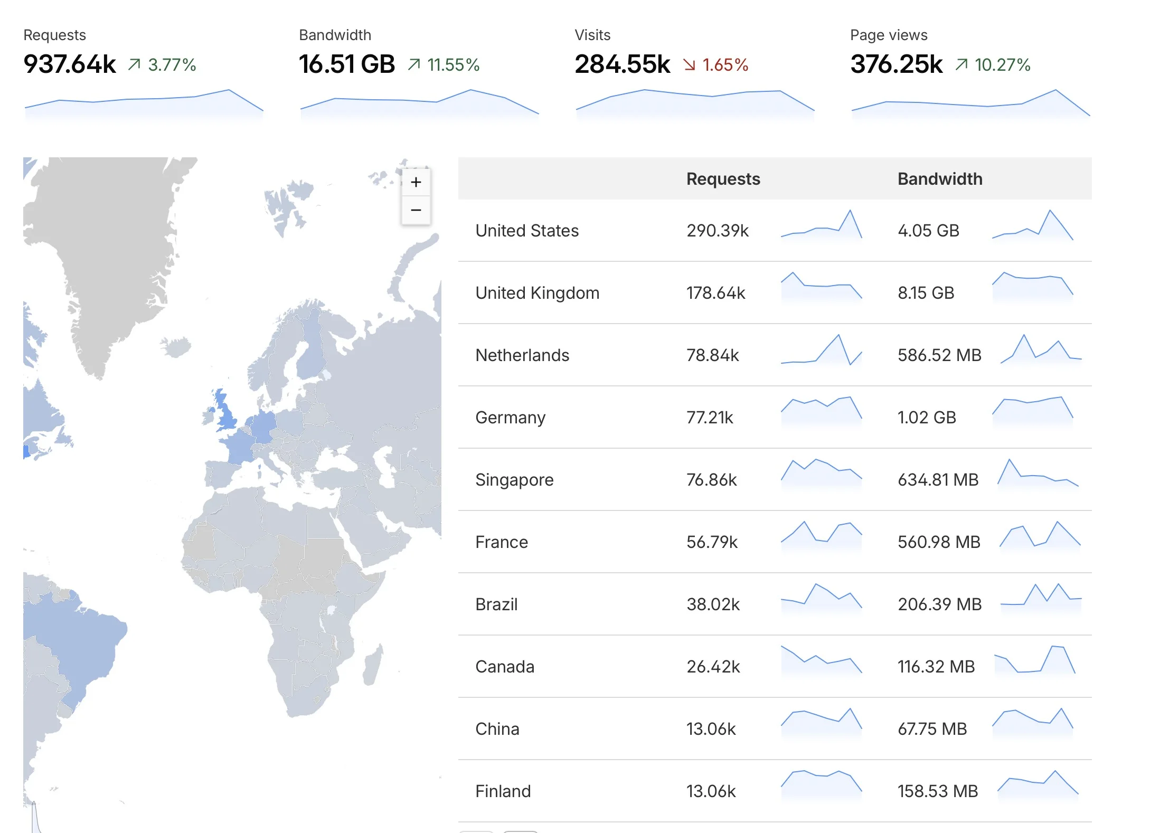Select the Germany row label
This screenshot has height=833, width=1150.
[510, 418]
